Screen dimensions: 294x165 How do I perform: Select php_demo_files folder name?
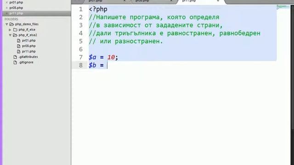[x=27, y=24]
